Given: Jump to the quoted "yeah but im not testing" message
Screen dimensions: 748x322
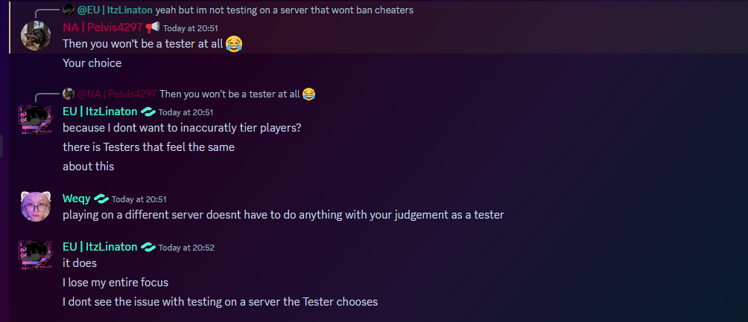Looking at the screenshot, I should pos(284,10).
